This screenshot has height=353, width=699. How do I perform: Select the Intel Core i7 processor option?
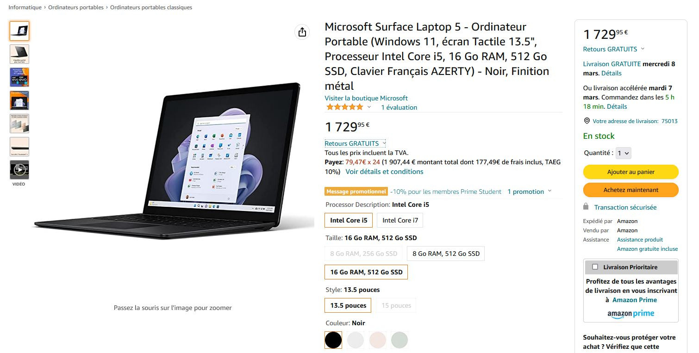pos(400,220)
